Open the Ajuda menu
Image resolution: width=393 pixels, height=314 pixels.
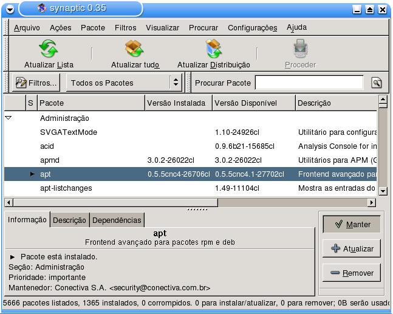tap(296, 27)
